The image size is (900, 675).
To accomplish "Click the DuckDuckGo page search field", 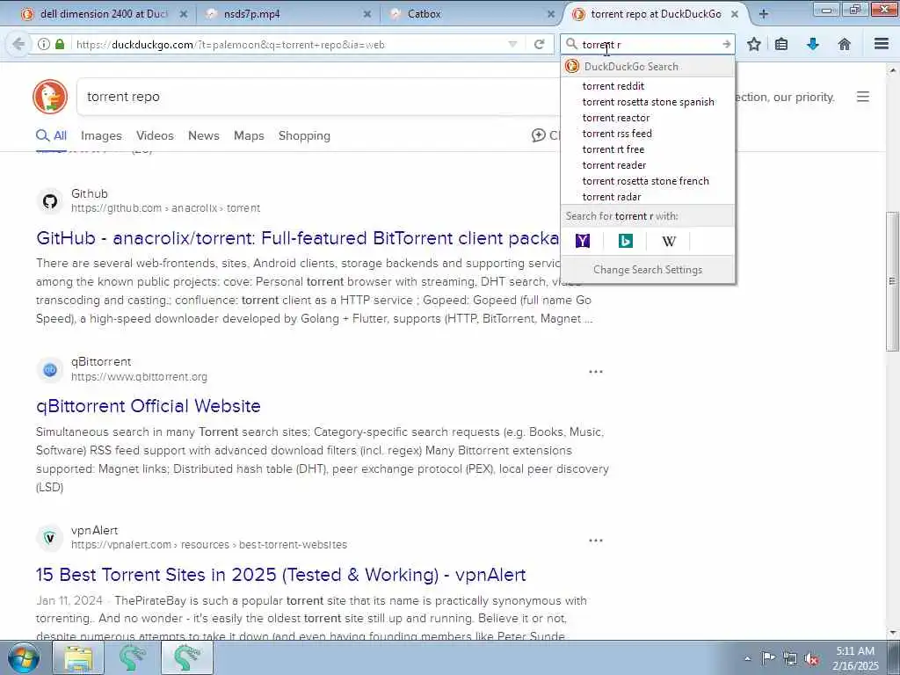I will [318, 97].
